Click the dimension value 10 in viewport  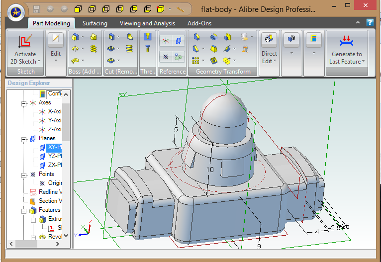click(x=210, y=170)
